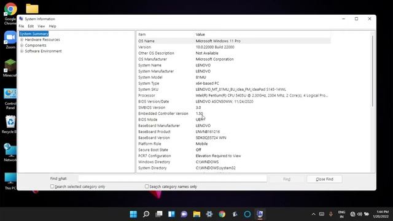
Task: Select BIOS Version/Date row
Action: click(x=234, y=101)
